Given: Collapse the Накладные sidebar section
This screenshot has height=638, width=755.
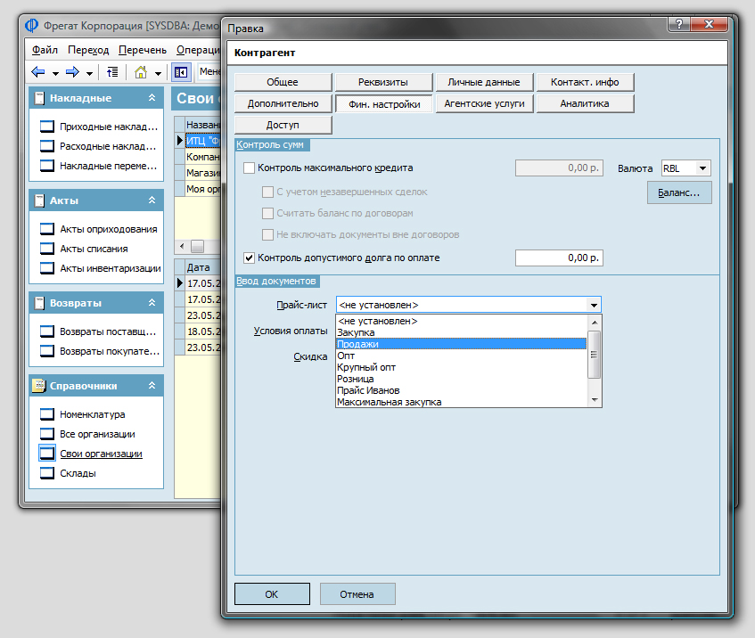Looking at the screenshot, I should click(x=152, y=98).
